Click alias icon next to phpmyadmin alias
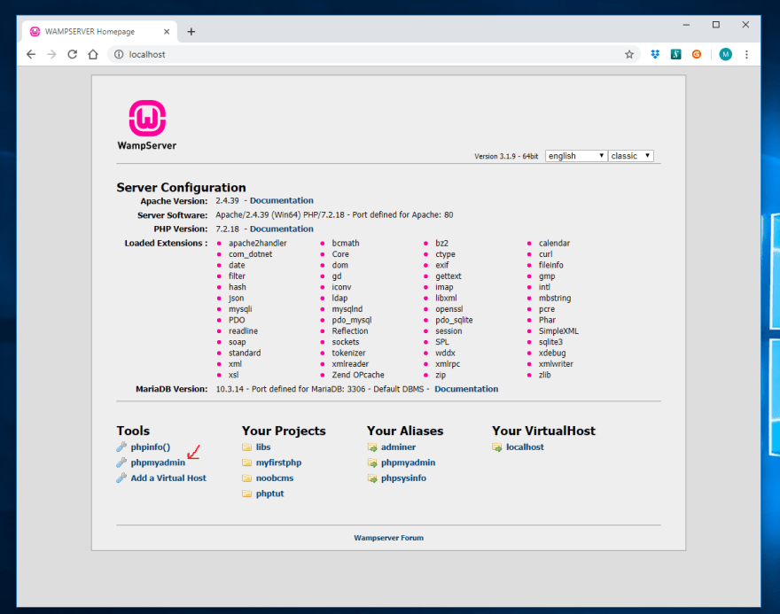Viewport: 780px width, 614px height. (x=372, y=462)
